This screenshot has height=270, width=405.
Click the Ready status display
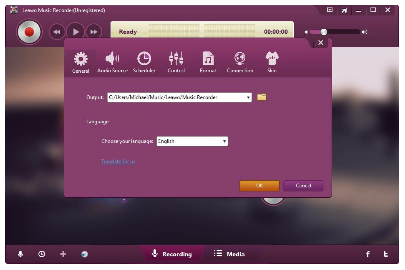[128, 32]
